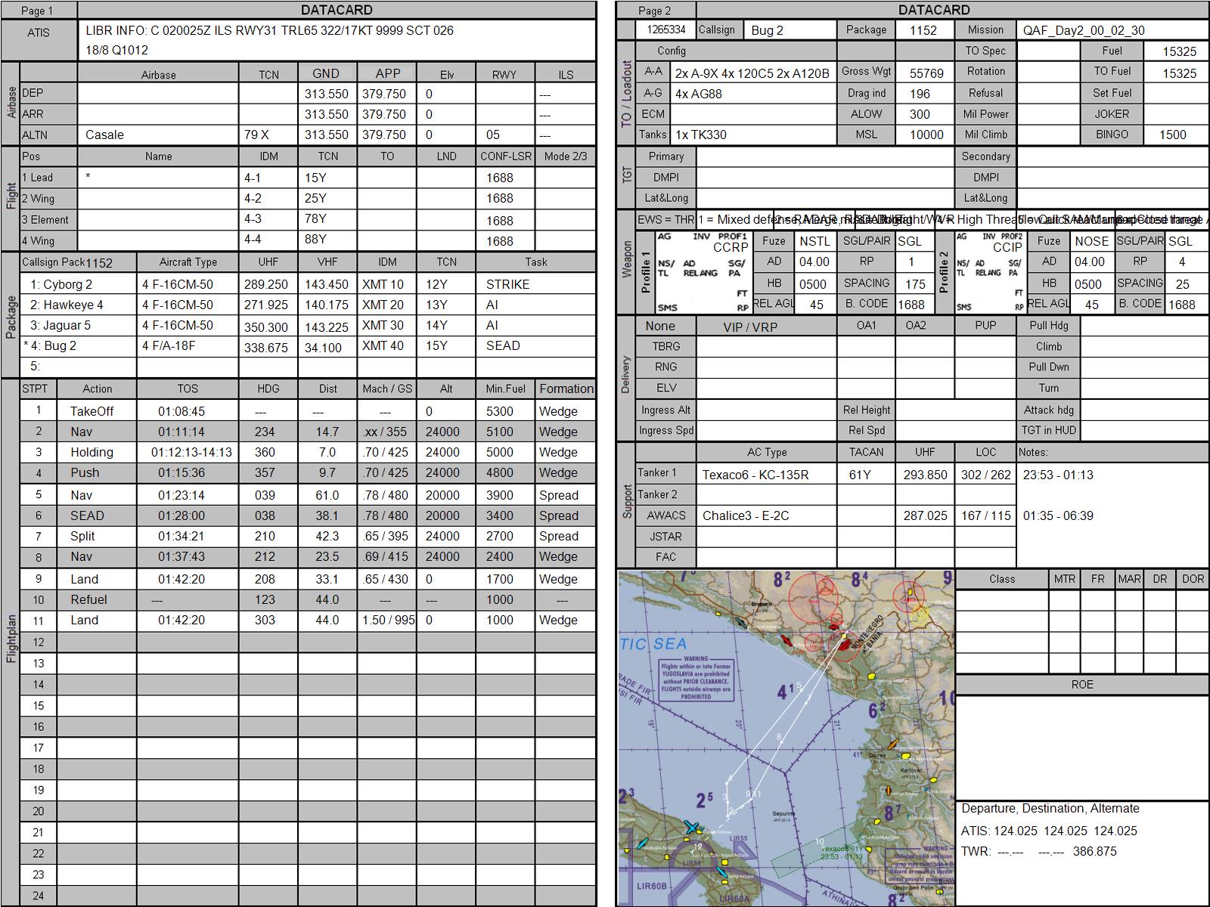1210x907 pixels.
Task: Click the Mach/GS value 1.50 / 995
Action: point(389,620)
